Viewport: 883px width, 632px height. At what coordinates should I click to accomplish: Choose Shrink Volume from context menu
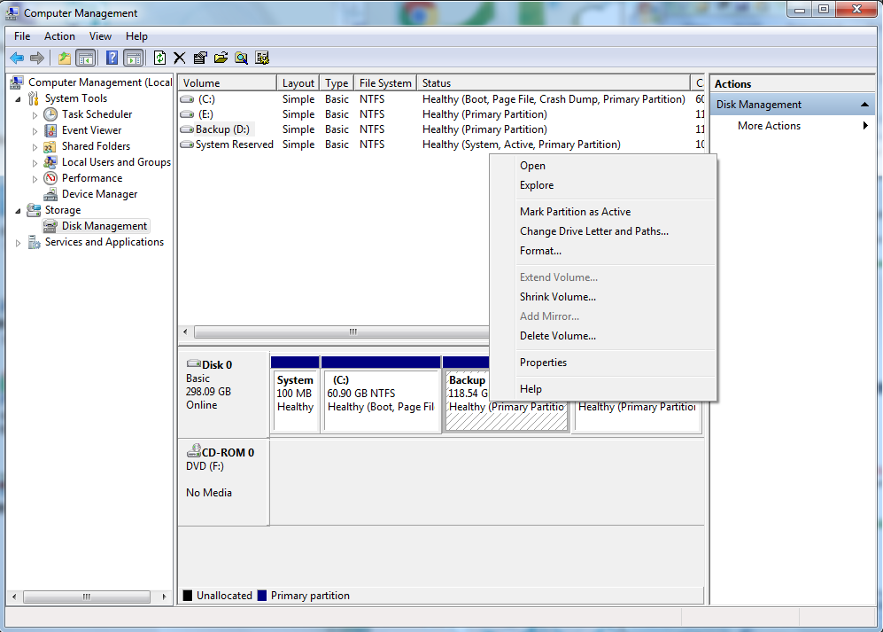click(557, 297)
